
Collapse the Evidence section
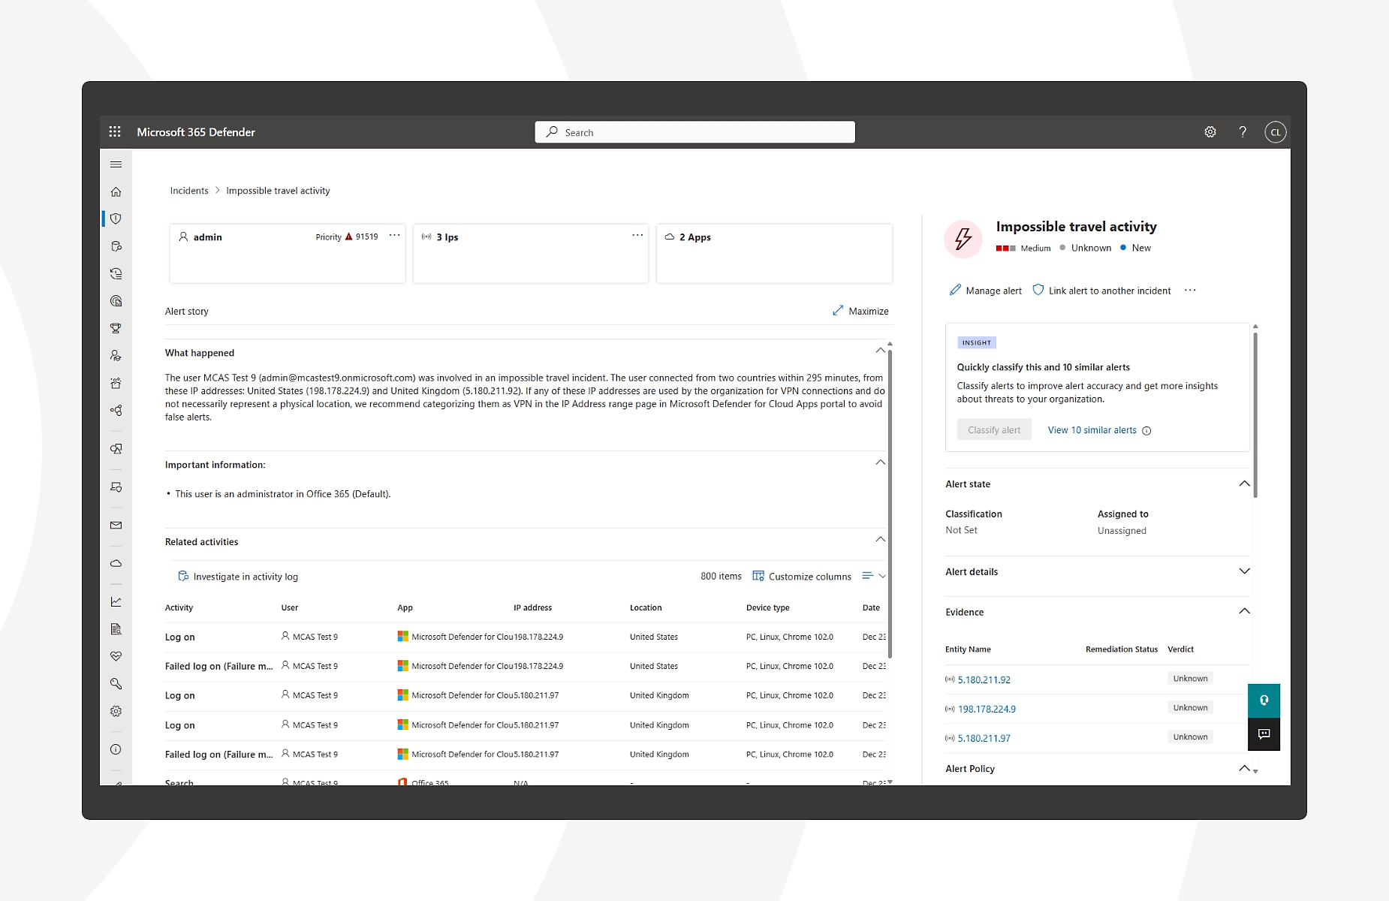[1243, 611]
